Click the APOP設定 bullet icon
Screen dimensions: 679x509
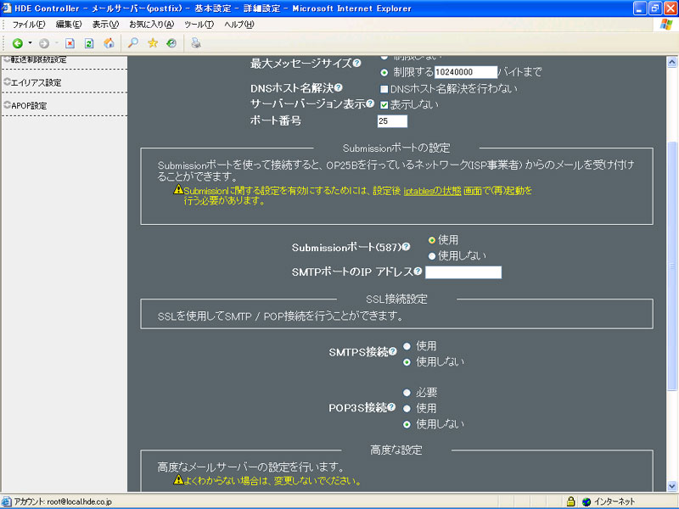click(x=7, y=104)
